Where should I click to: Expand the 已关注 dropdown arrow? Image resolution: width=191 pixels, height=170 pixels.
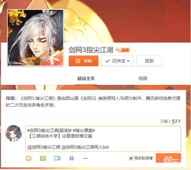(128, 61)
